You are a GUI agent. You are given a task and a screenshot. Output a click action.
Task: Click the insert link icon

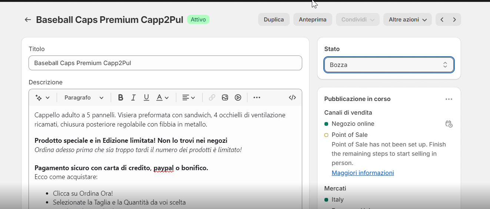[x=212, y=98]
